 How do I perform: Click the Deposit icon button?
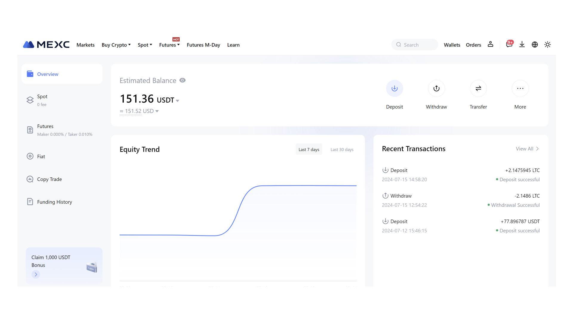tap(394, 89)
